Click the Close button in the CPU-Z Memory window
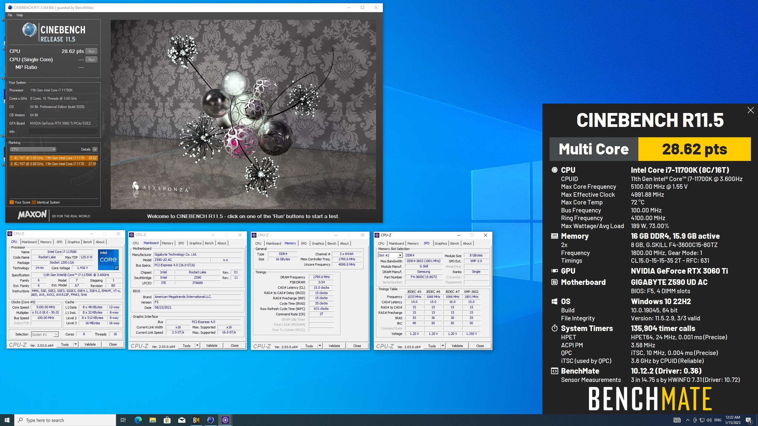This screenshot has height=426, width=758. tap(357, 346)
